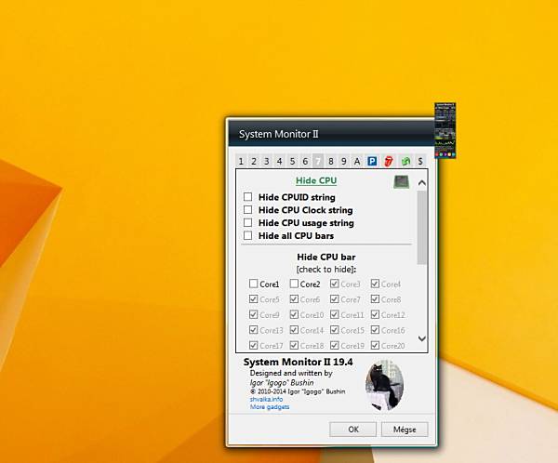
Task: Click the settings list scrollbar thumb
Action: [x=421, y=228]
